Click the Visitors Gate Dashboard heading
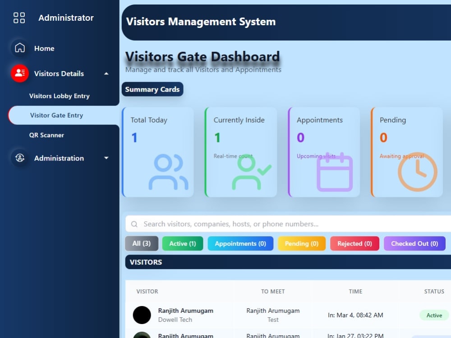 [202, 56]
